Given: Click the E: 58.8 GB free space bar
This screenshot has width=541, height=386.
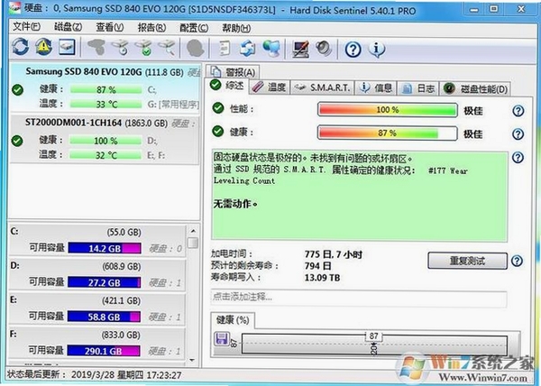Looking at the screenshot, I should pyautogui.click(x=104, y=317).
